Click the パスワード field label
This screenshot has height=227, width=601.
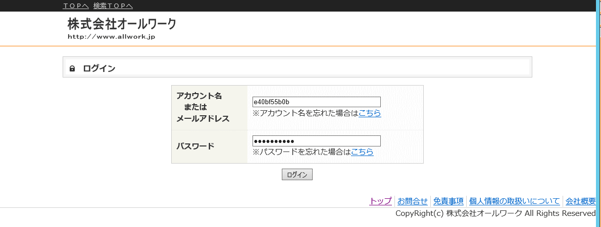point(195,146)
